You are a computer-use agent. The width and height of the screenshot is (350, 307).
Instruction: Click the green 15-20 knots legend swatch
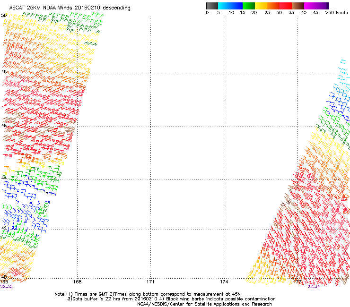point(249,6)
